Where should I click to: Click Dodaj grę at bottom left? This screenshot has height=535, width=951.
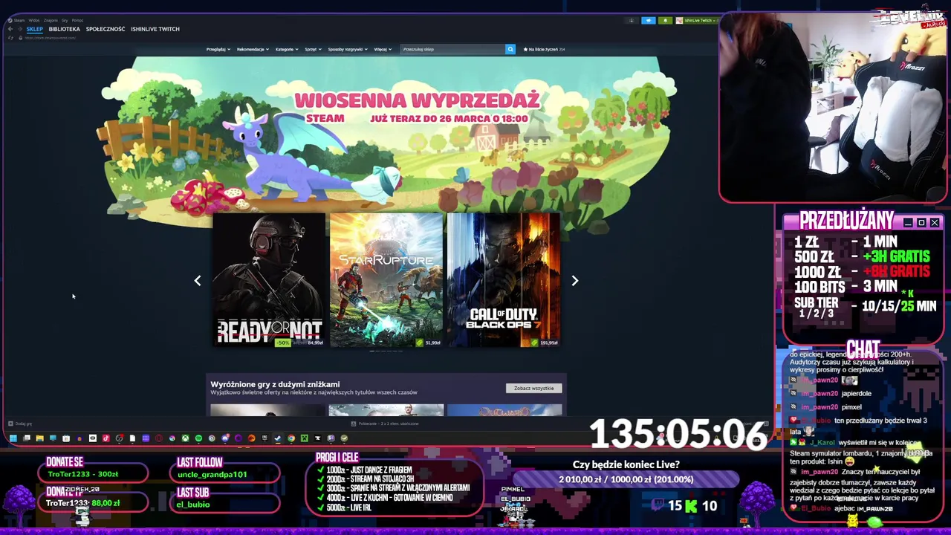(x=20, y=424)
